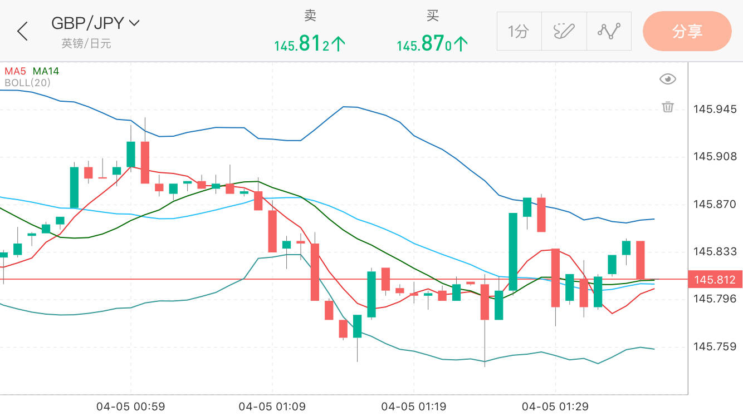This screenshot has height=417, width=743.
Task: Click the green up arrow beside buy price
Action: pyautogui.click(x=461, y=44)
